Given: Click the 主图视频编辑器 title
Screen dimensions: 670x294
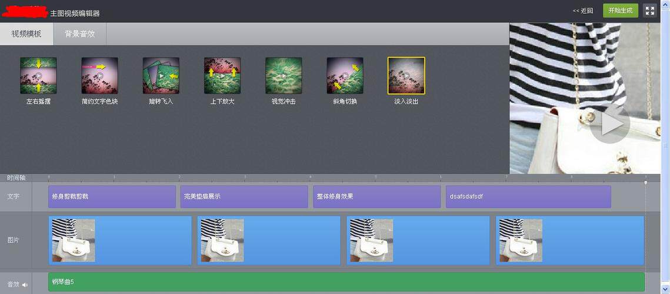Looking at the screenshot, I should pyautogui.click(x=75, y=14).
